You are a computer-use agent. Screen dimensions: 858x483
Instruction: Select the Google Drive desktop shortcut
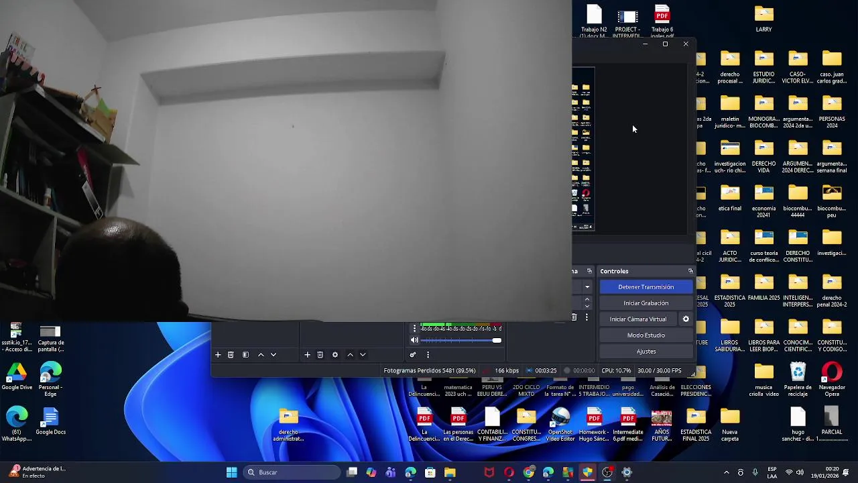pyautogui.click(x=17, y=376)
